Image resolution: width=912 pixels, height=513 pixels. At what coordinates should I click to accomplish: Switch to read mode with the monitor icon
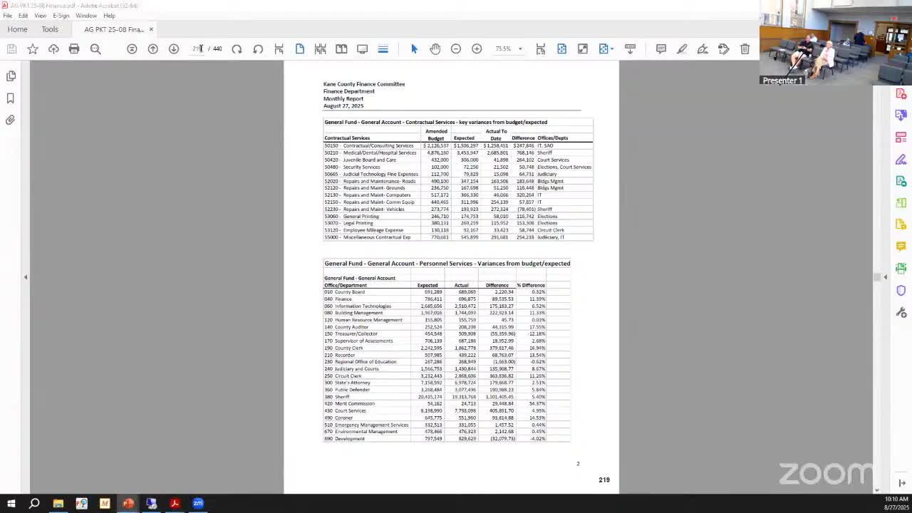tap(362, 48)
